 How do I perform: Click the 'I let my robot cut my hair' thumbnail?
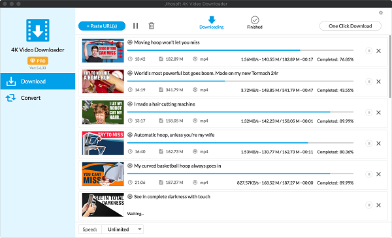(103, 112)
